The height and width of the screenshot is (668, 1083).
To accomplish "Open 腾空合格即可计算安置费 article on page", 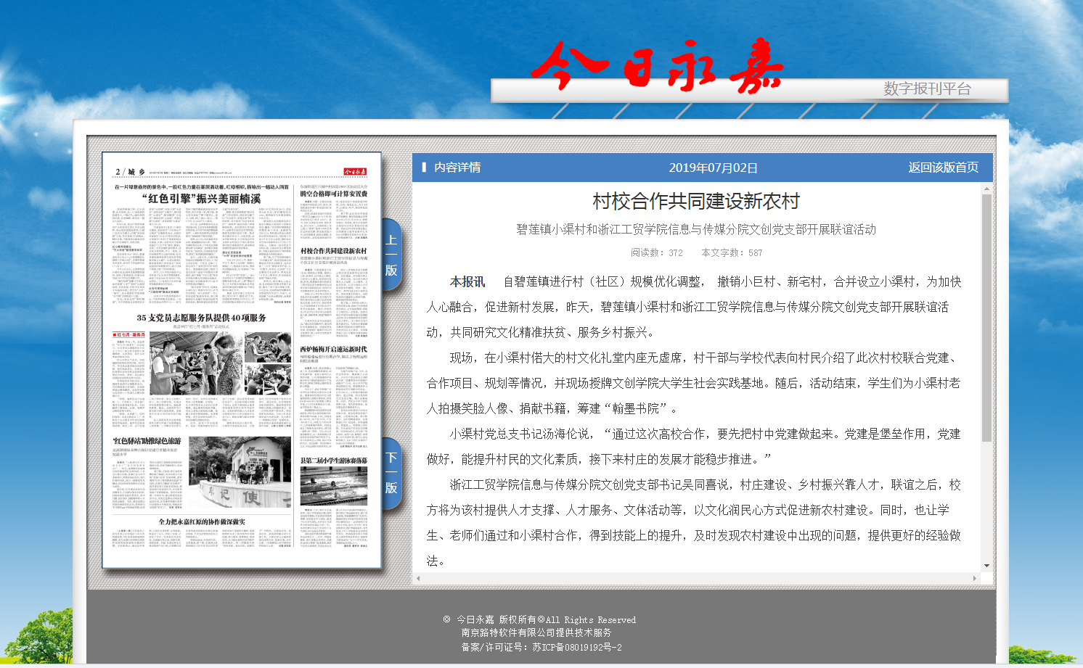I will pos(334,194).
